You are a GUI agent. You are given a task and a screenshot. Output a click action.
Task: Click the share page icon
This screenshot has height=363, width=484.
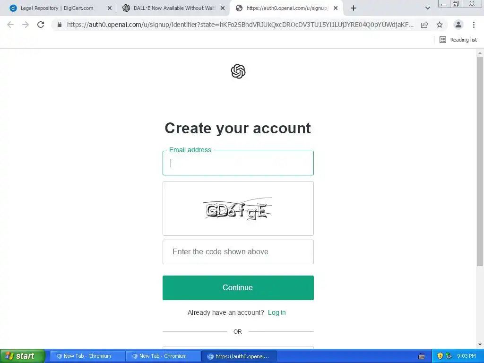tap(424, 25)
